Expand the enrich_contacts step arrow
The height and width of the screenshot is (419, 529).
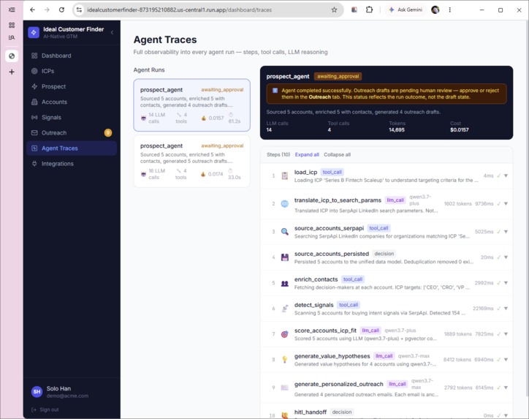(x=506, y=283)
